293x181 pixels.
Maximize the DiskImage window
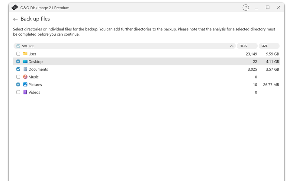[x=268, y=8]
